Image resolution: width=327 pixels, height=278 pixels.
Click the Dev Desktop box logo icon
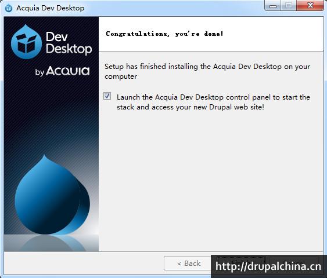(x=26, y=42)
